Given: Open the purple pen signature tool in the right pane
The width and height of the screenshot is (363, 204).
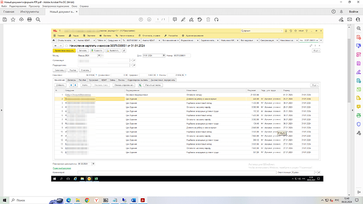Looking at the screenshot, I should pyautogui.click(x=359, y=72).
